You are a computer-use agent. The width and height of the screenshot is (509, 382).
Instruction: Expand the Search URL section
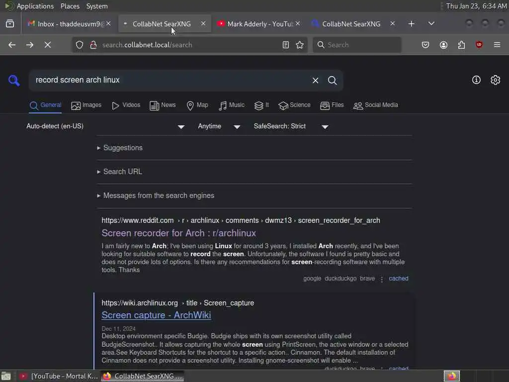tap(119, 172)
